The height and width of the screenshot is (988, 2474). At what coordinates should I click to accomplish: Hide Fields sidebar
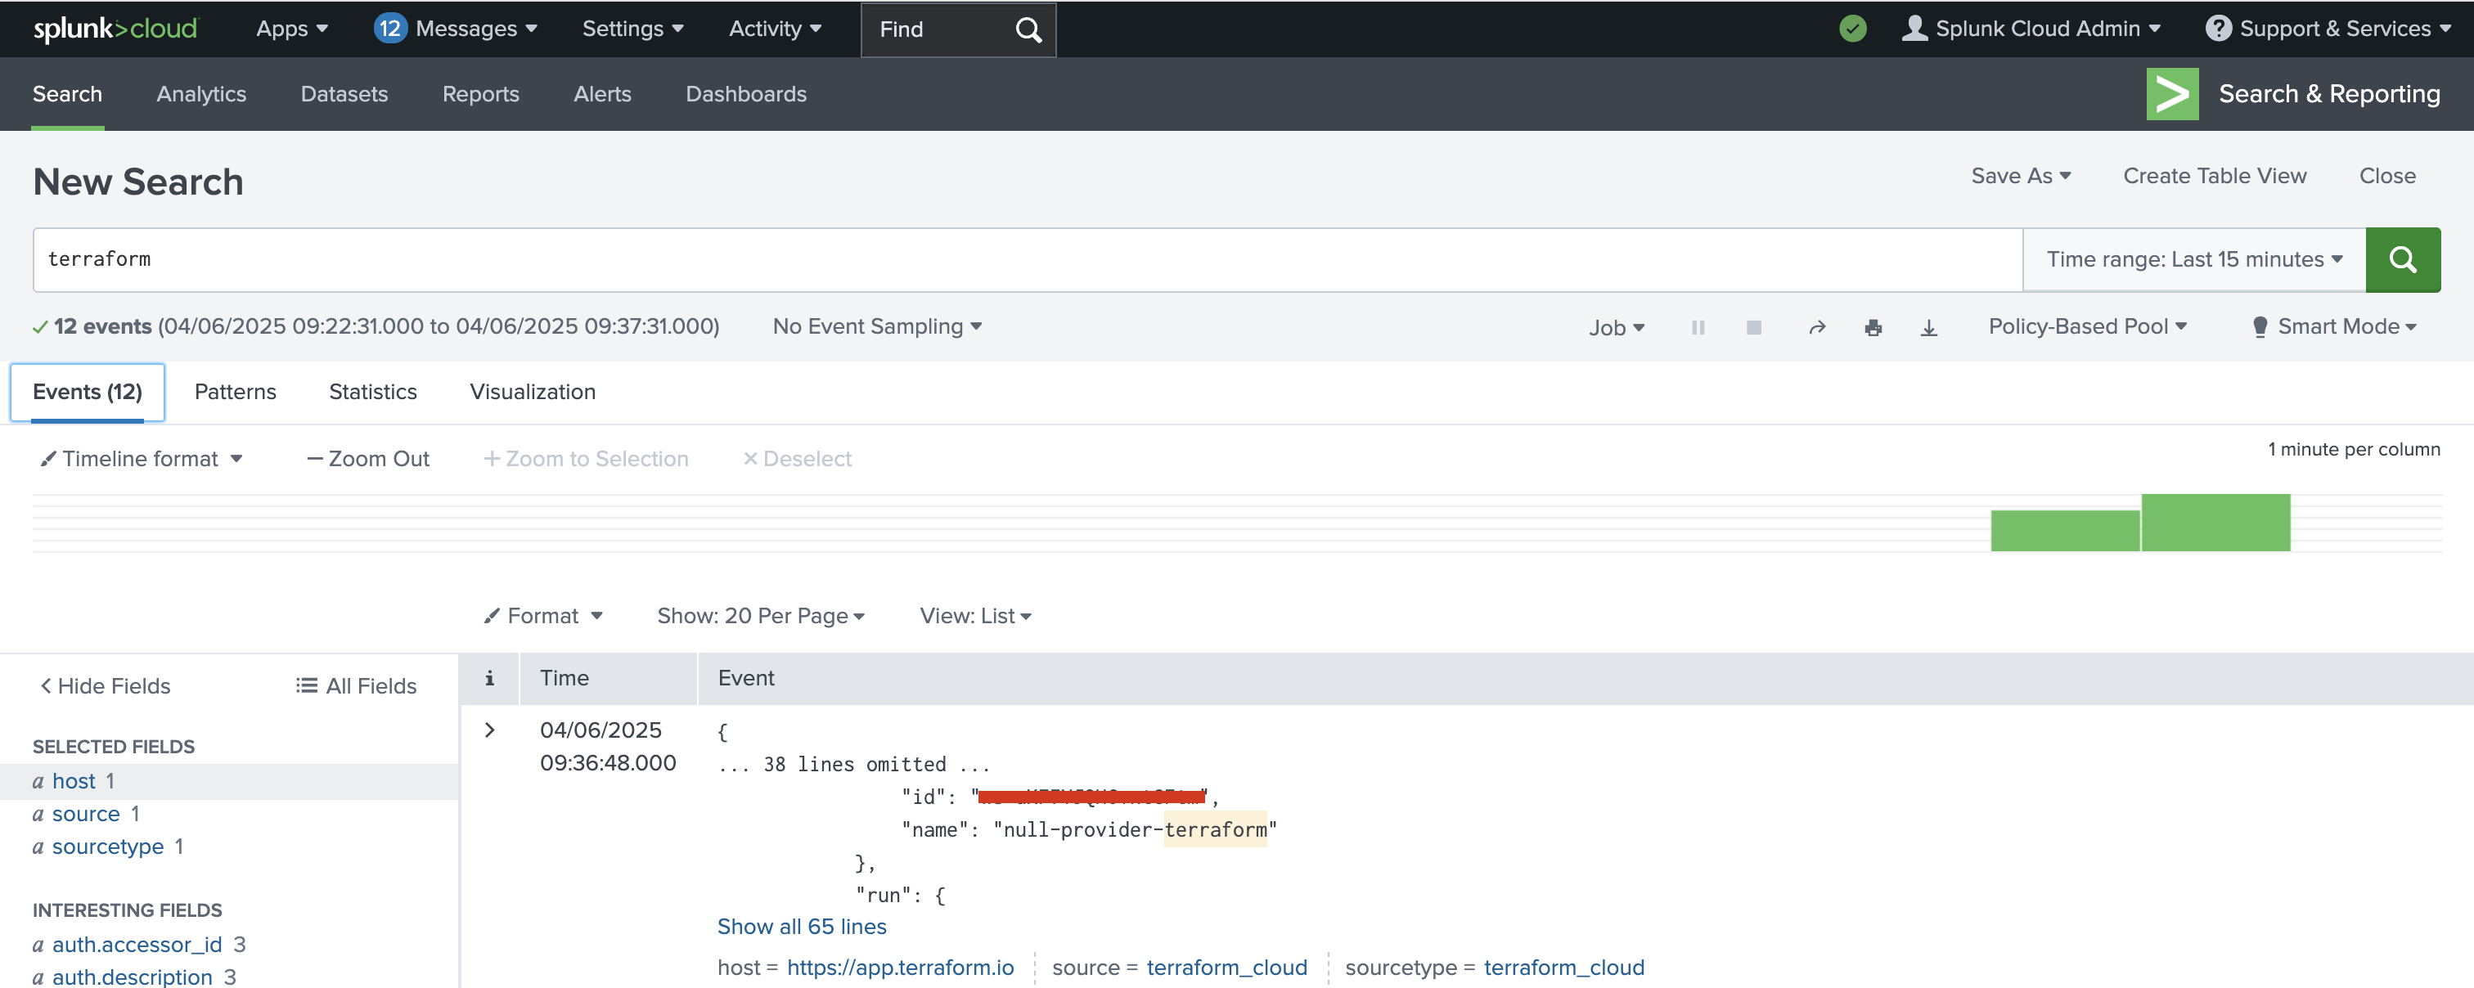[x=105, y=685]
